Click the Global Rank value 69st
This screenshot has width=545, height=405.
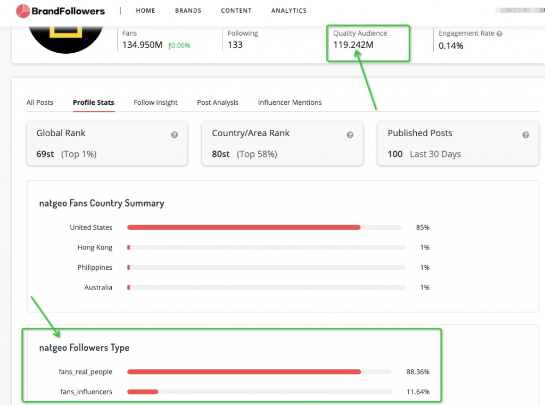click(x=45, y=154)
